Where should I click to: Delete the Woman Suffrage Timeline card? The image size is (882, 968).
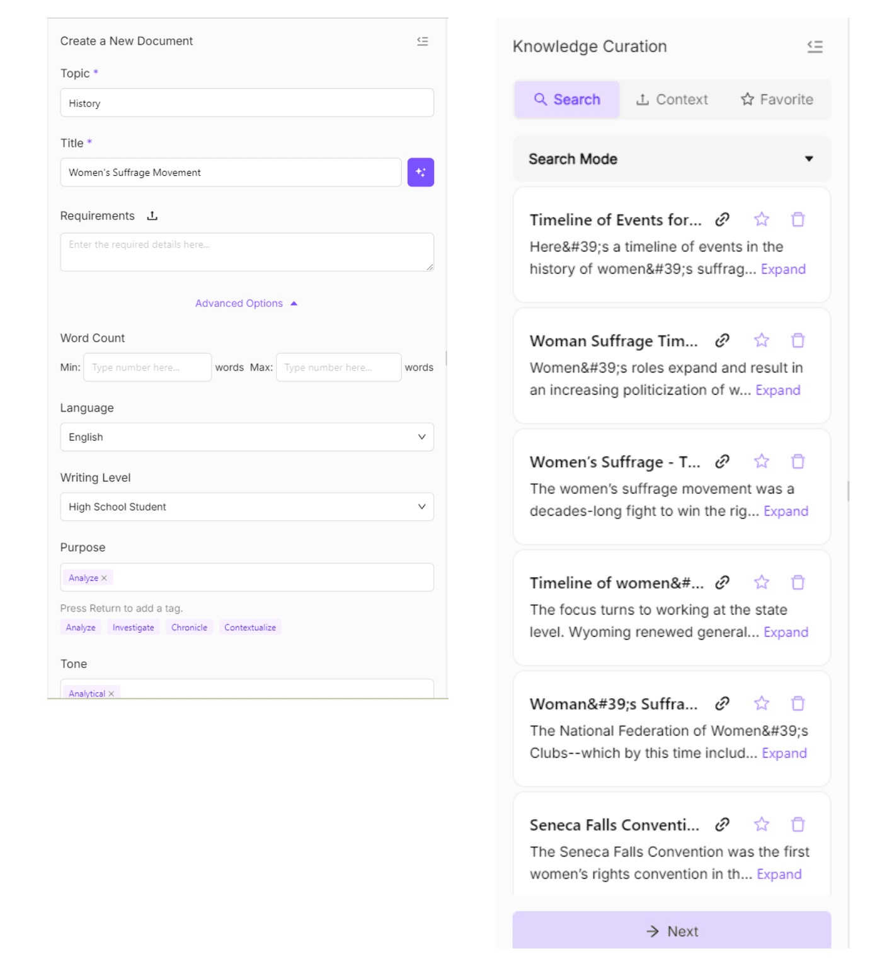pyautogui.click(x=798, y=340)
